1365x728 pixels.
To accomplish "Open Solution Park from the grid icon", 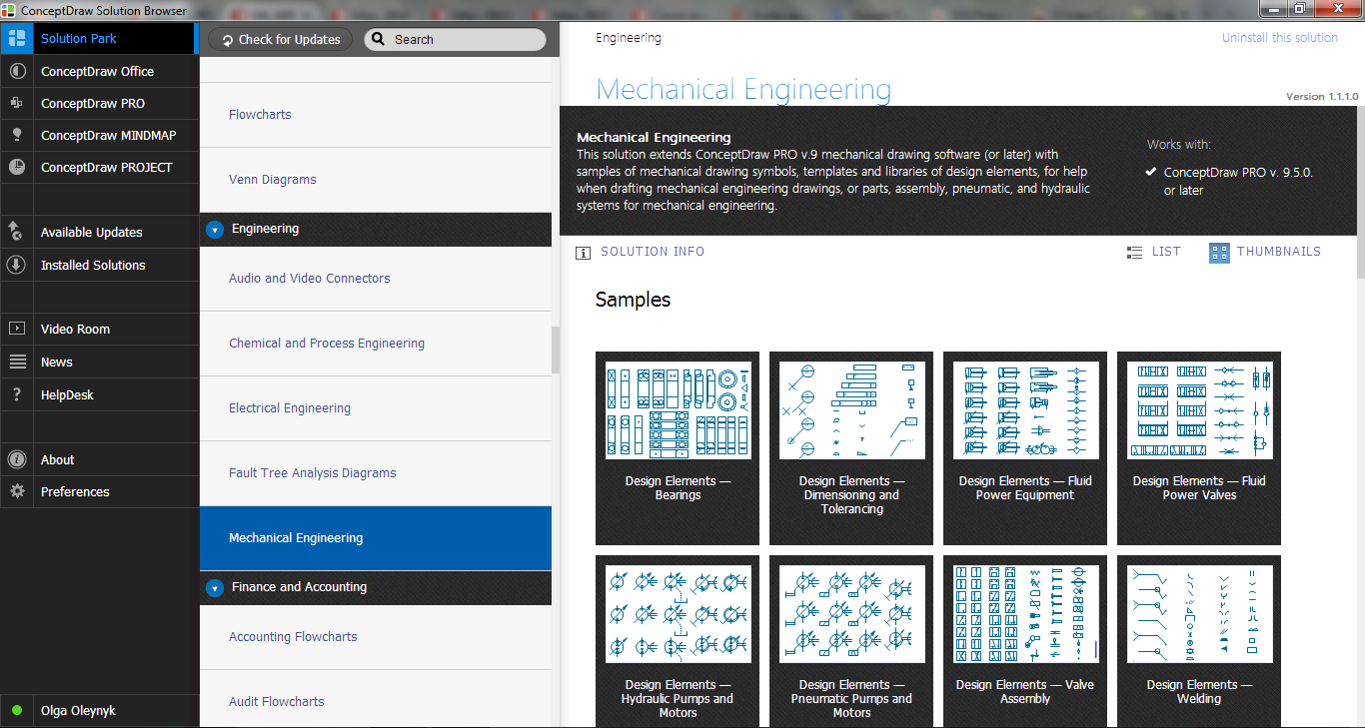I will [x=17, y=39].
